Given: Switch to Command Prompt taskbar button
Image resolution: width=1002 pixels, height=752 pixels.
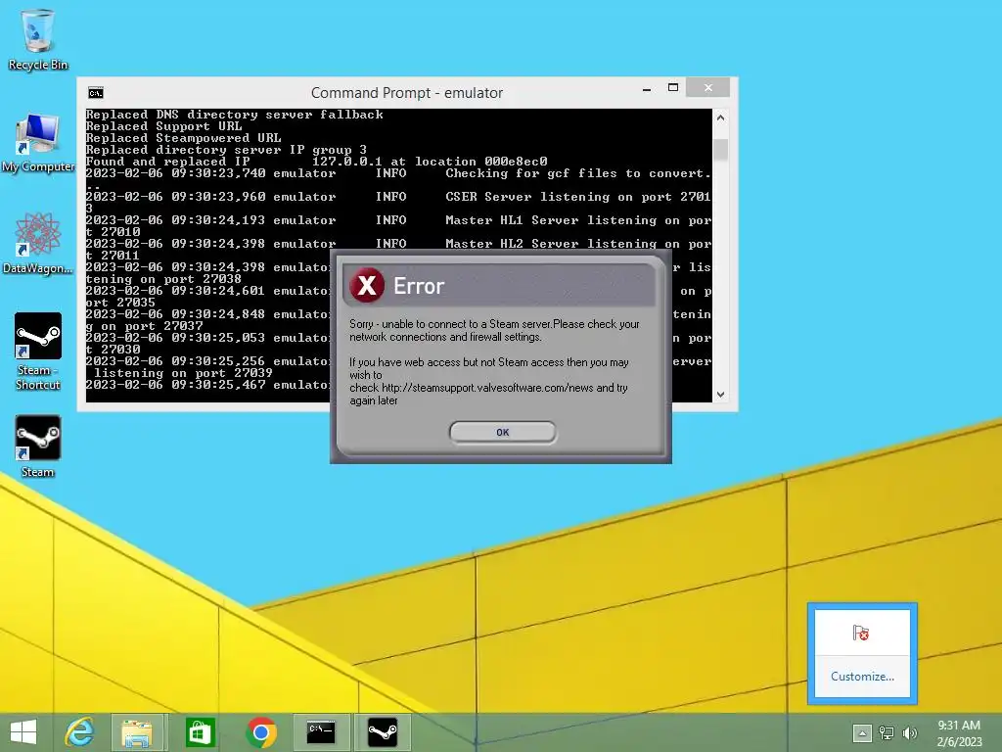Looking at the screenshot, I should 321,732.
